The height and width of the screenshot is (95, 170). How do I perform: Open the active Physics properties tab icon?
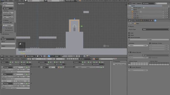click(x=155, y=21)
